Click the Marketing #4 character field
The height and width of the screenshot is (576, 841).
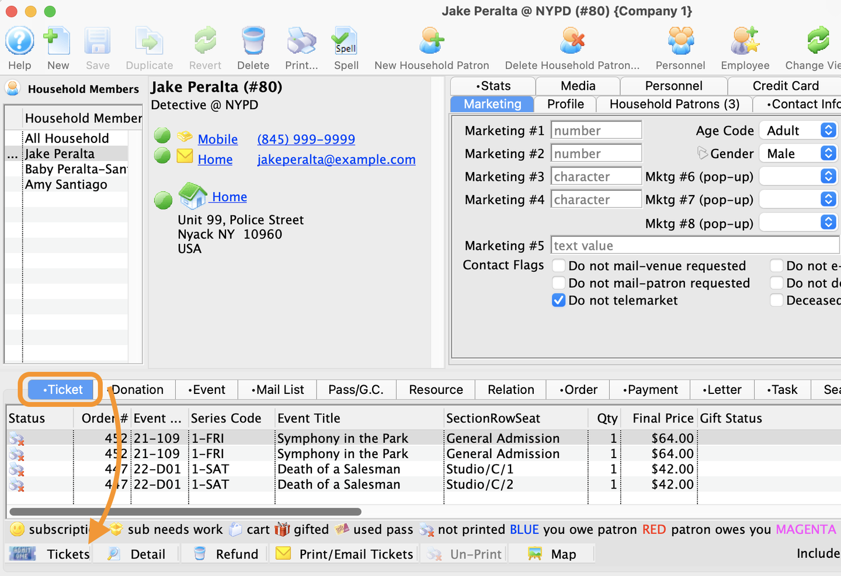click(596, 200)
